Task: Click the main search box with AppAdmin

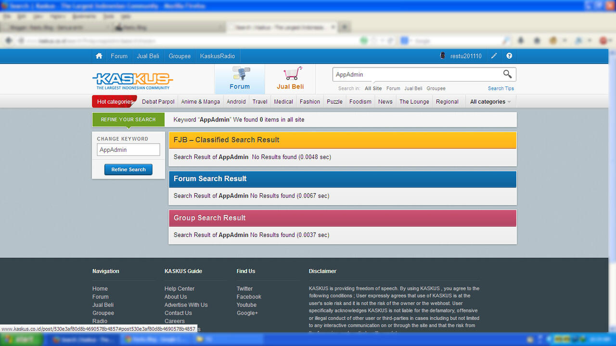Action: [x=416, y=74]
